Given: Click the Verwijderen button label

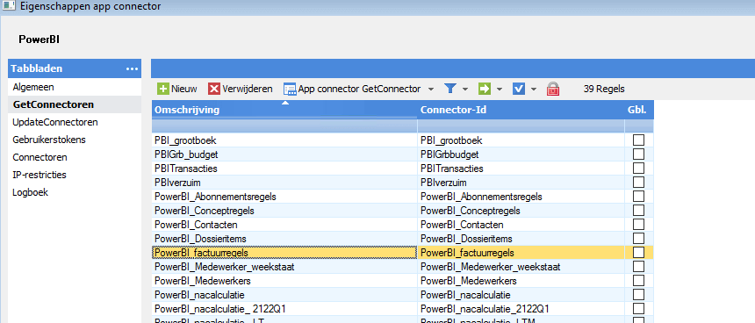Looking at the screenshot, I should click(x=248, y=89).
